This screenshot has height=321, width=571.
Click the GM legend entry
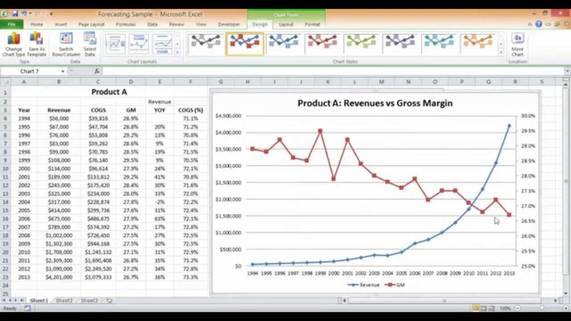point(395,285)
